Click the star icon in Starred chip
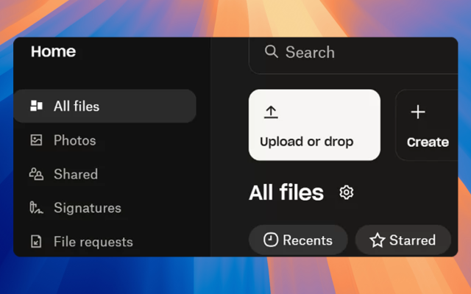Viewport: 471px width, 294px height. (x=378, y=240)
